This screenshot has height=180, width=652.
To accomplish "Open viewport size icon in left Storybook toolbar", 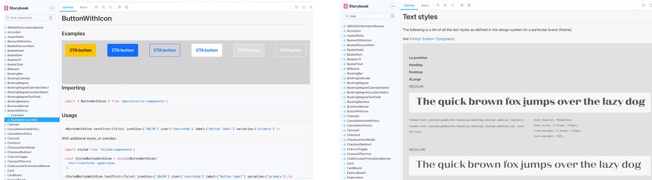I will pos(120,7).
